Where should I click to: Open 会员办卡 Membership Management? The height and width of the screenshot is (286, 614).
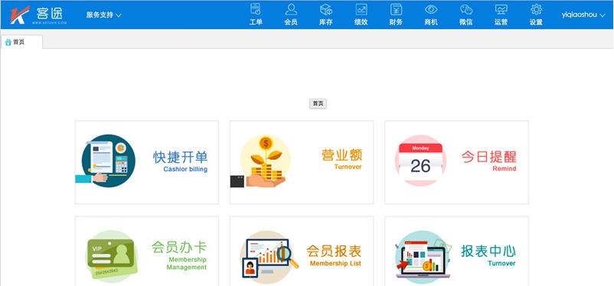point(179,255)
